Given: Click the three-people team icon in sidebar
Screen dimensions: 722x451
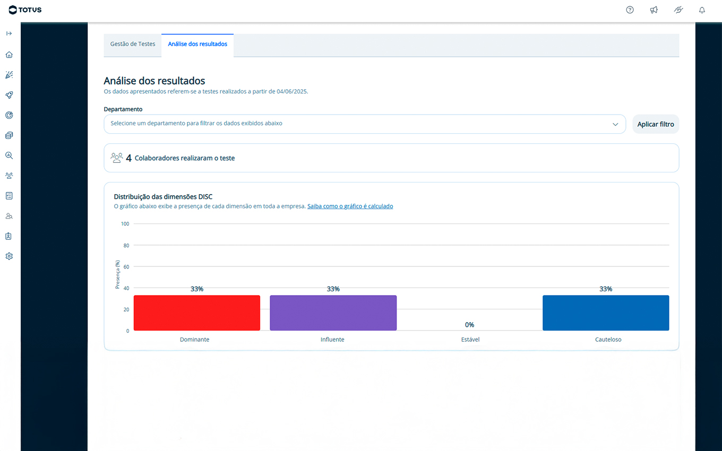Looking at the screenshot, I should (9, 176).
